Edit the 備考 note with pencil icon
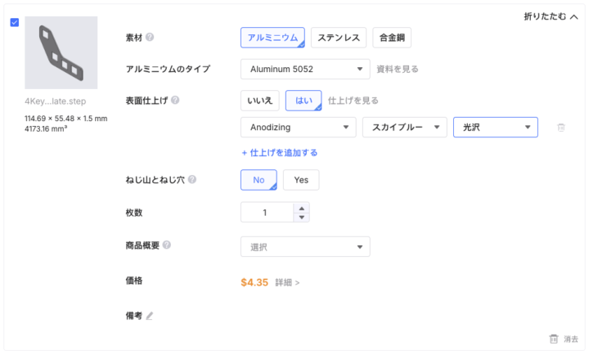Screen dimensions: 589x355 (x=150, y=315)
